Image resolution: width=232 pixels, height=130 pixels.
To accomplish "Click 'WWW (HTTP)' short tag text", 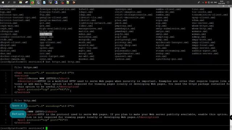I will click(36, 112).
